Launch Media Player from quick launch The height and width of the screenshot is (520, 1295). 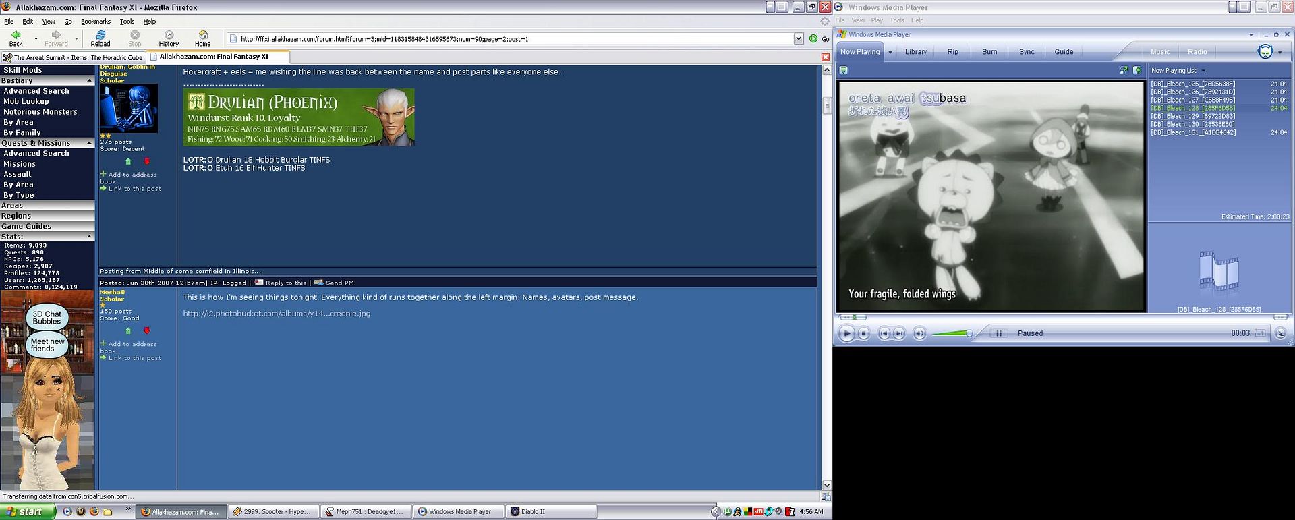(67, 512)
